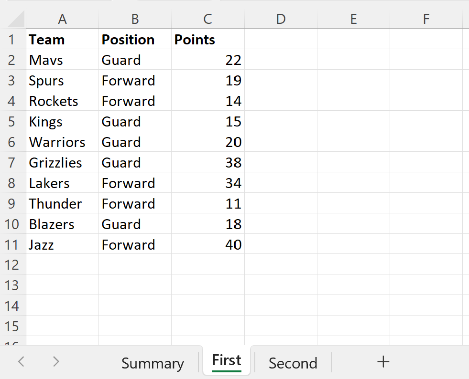
Task: Select the Grizzlies points cell showing 38
Action: (207, 163)
